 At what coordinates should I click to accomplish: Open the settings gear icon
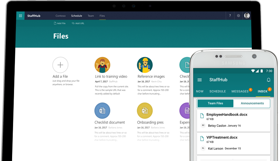[x=238, y=16]
